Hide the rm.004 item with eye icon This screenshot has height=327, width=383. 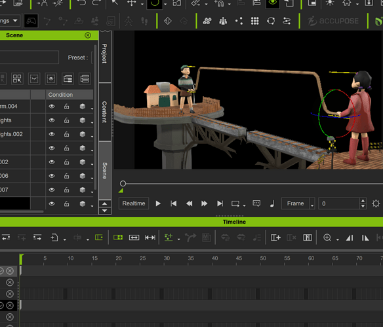[52, 107]
